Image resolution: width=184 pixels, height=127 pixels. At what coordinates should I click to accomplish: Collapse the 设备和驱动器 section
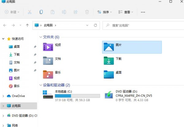tap(41, 85)
